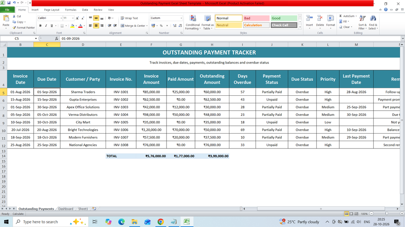The height and width of the screenshot is (227, 405).
Task: Click the Windows taskbar search box
Action: (x=49, y=221)
